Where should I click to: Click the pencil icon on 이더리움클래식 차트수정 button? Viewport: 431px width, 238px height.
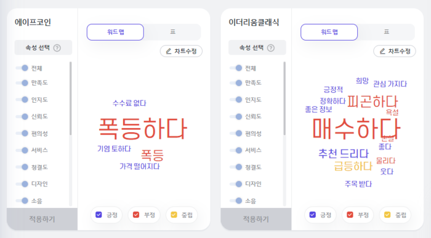[382, 51]
